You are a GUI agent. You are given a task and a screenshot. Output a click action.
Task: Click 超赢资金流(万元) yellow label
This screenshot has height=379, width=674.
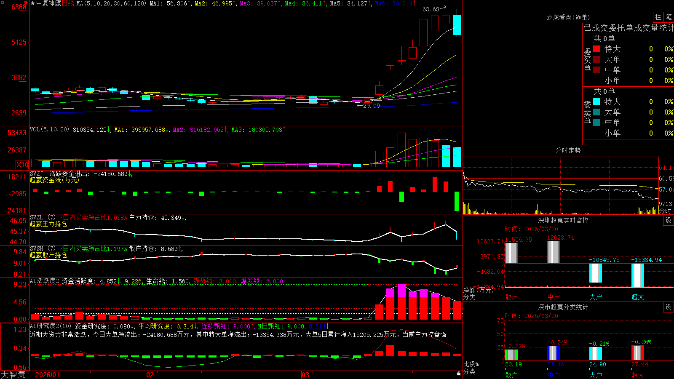(x=54, y=180)
